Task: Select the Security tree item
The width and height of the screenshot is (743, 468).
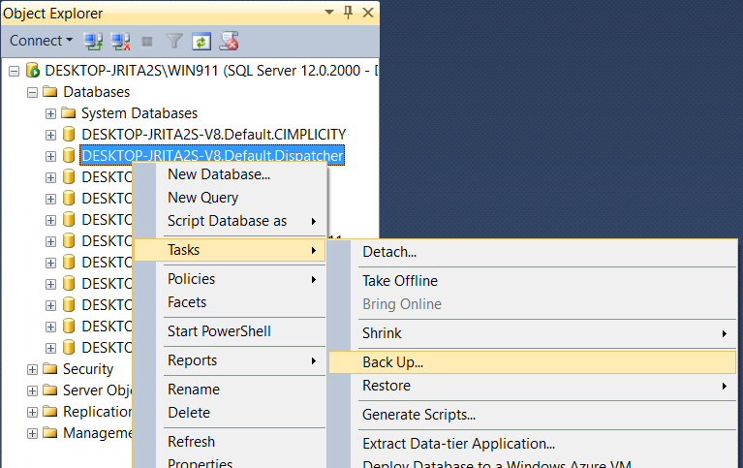Action: point(88,369)
